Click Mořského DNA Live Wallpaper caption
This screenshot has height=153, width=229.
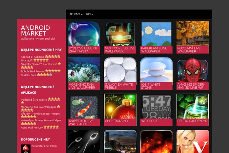(x=84, y=86)
